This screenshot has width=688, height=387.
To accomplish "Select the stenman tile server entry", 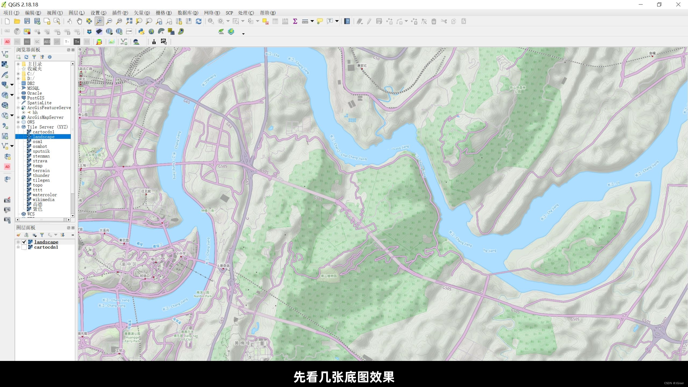I will click(41, 156).
